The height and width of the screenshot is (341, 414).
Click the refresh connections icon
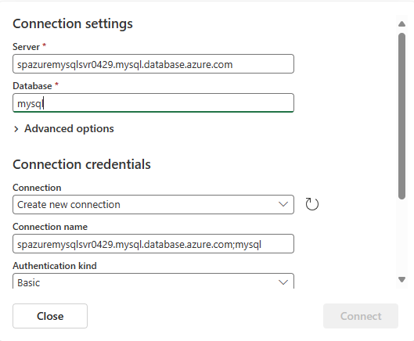tap(311, 204)
